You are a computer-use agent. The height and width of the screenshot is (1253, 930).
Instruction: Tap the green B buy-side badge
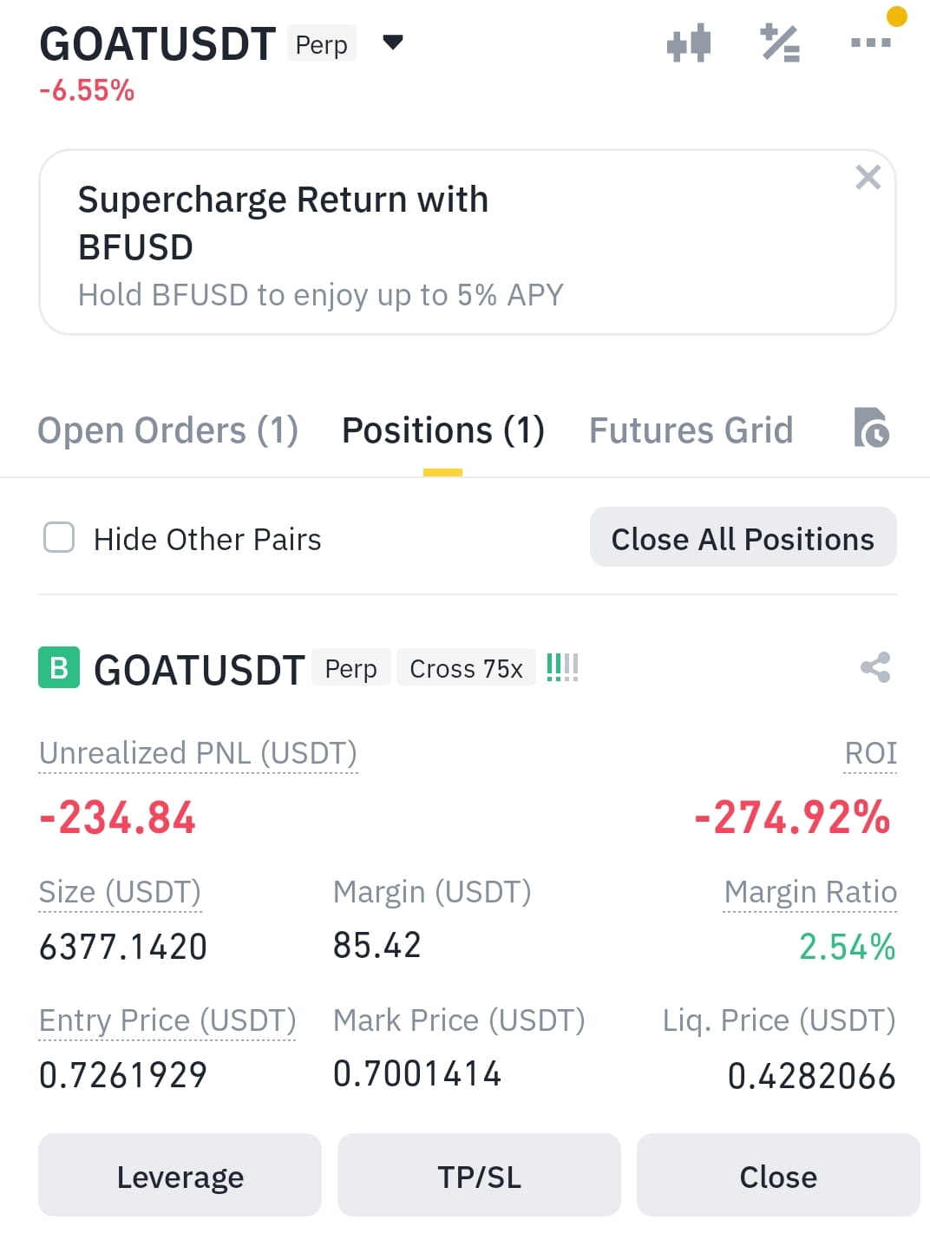(59, 667)
